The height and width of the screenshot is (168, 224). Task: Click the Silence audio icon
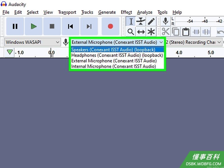point(206,32)
